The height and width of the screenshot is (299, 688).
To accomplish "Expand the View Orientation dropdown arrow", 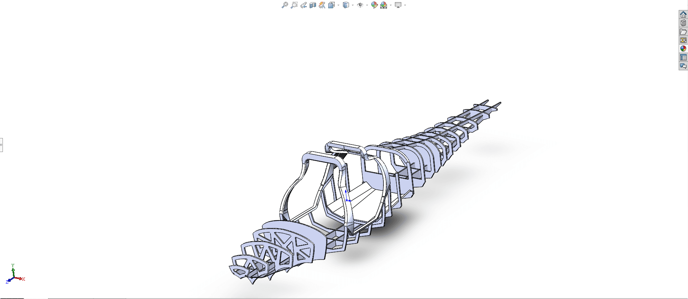I will click(x=338, y=5).
